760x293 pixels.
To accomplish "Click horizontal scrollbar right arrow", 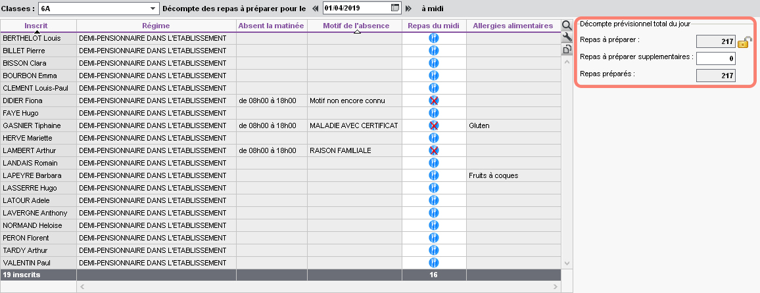I will [556, 287].
